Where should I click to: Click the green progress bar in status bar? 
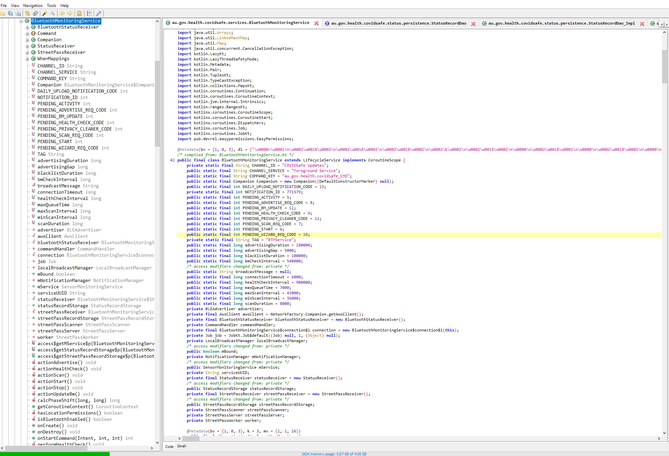pyautogui.click(x=55, y=454)
